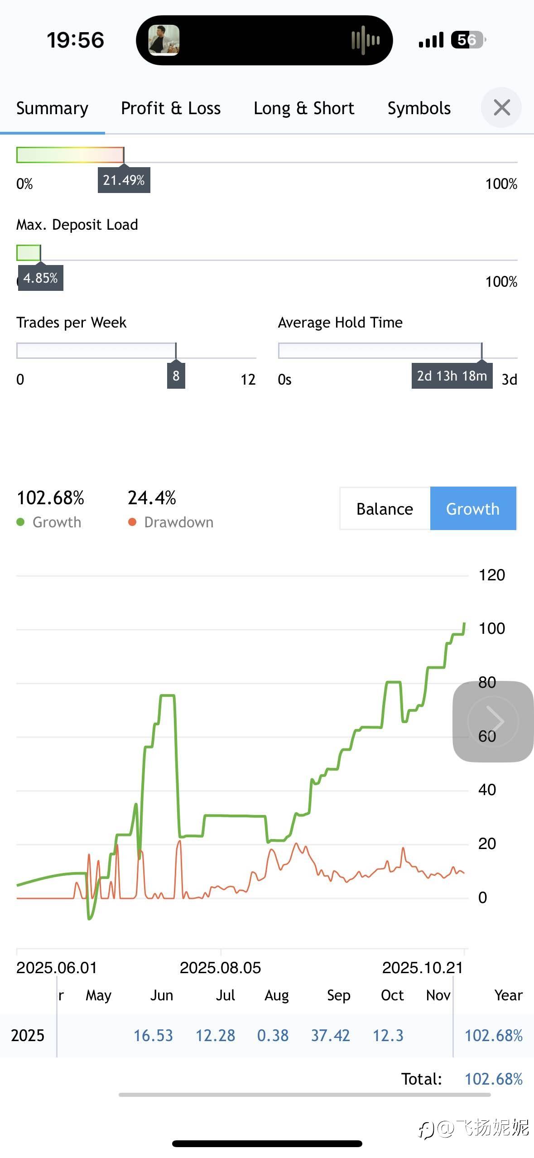Tap the Trades per Week marker 8

click(176, 376)
